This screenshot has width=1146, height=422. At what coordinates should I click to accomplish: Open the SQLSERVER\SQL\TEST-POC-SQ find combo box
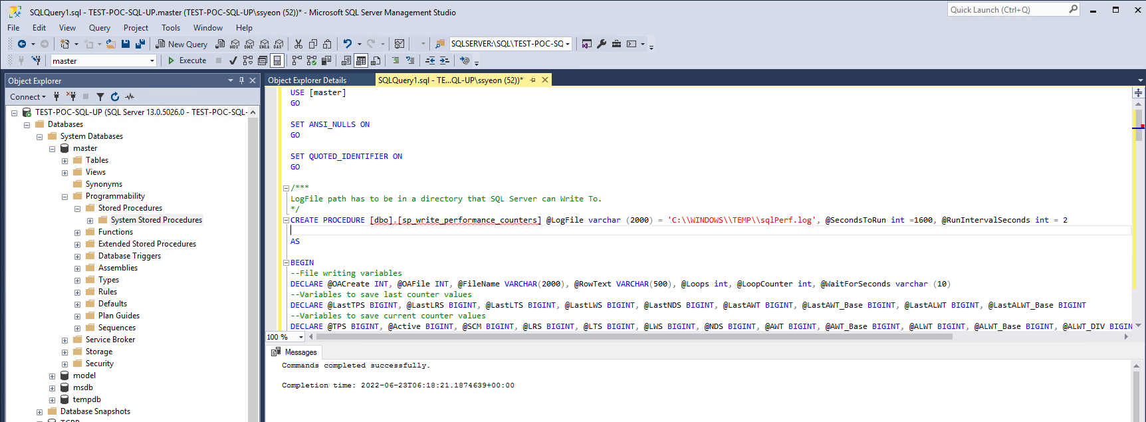[x=511, y=44]
